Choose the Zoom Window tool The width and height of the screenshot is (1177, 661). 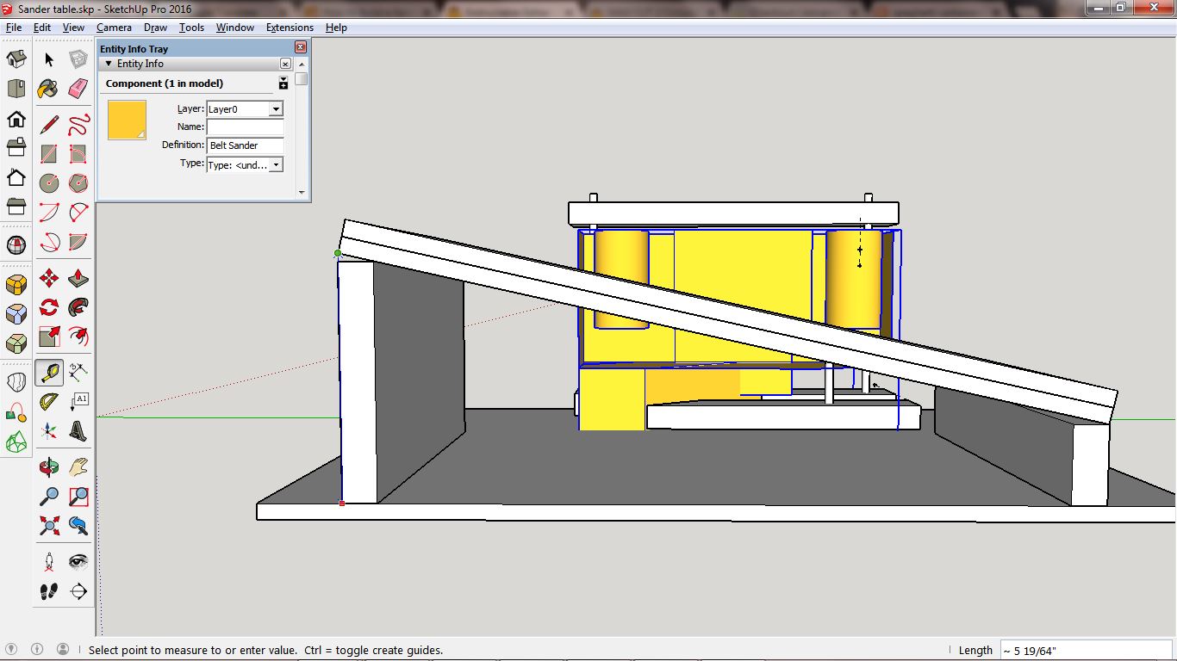[x=78, y=497]
